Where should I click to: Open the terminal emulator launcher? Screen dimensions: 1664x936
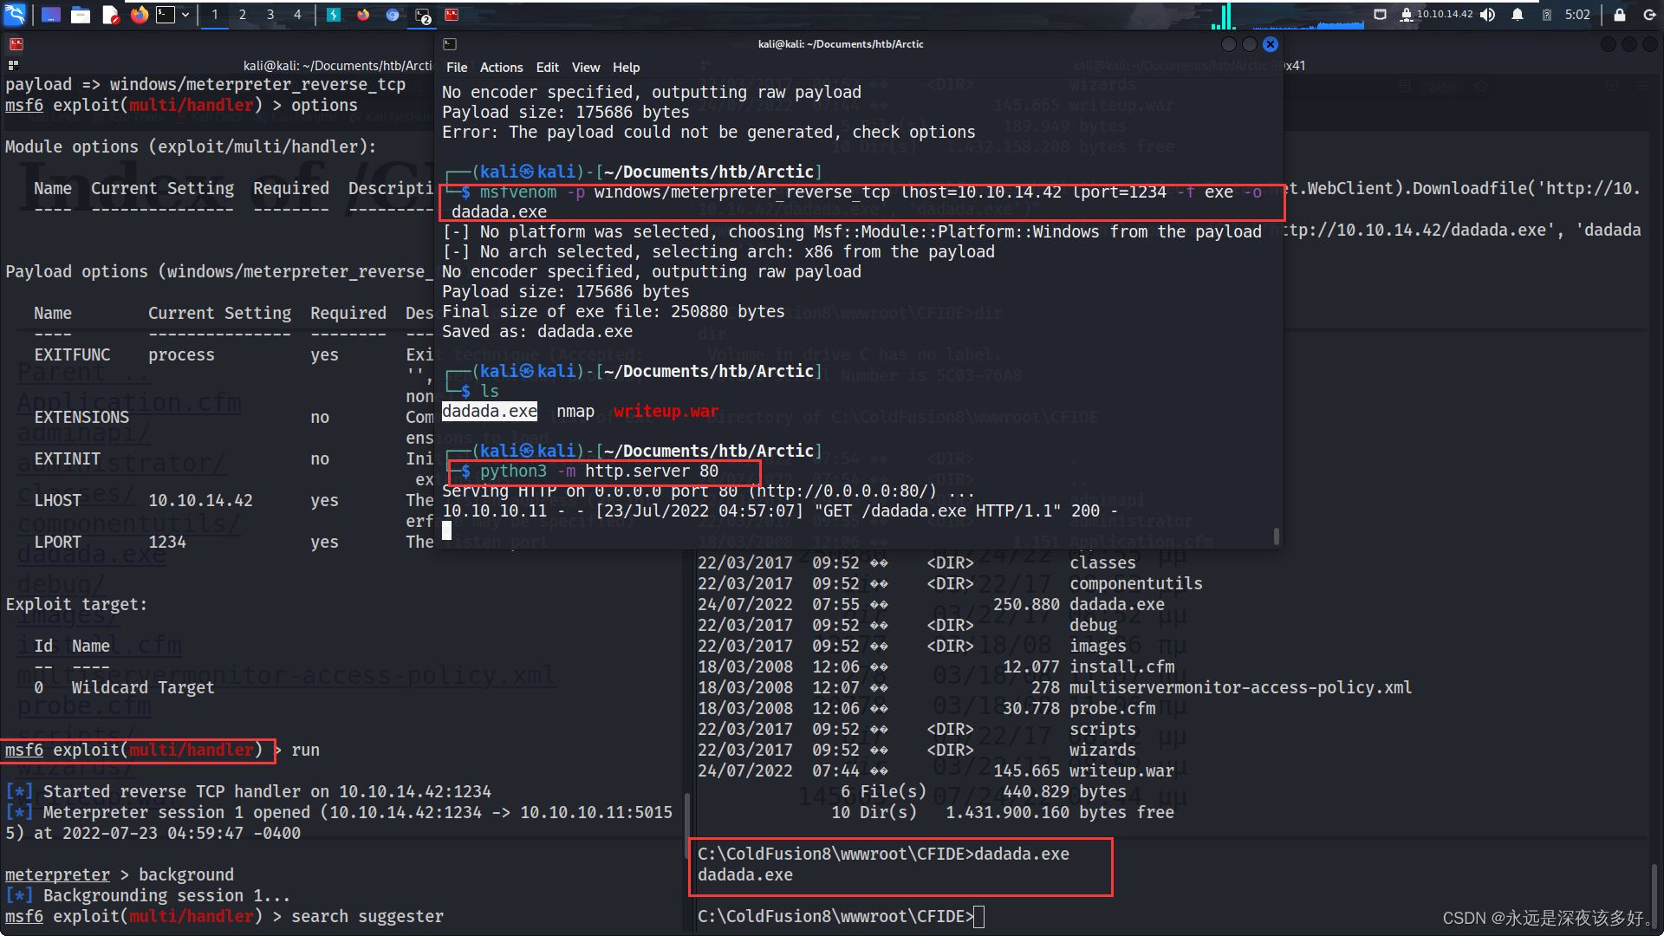click(x=165, y=15)
